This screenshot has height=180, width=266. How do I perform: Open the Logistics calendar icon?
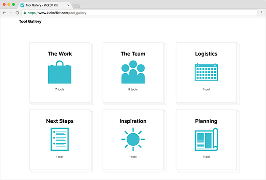[x=206, y=72]
